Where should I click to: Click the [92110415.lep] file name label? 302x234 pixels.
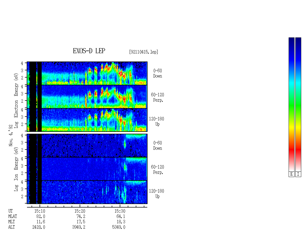(144, 52)
